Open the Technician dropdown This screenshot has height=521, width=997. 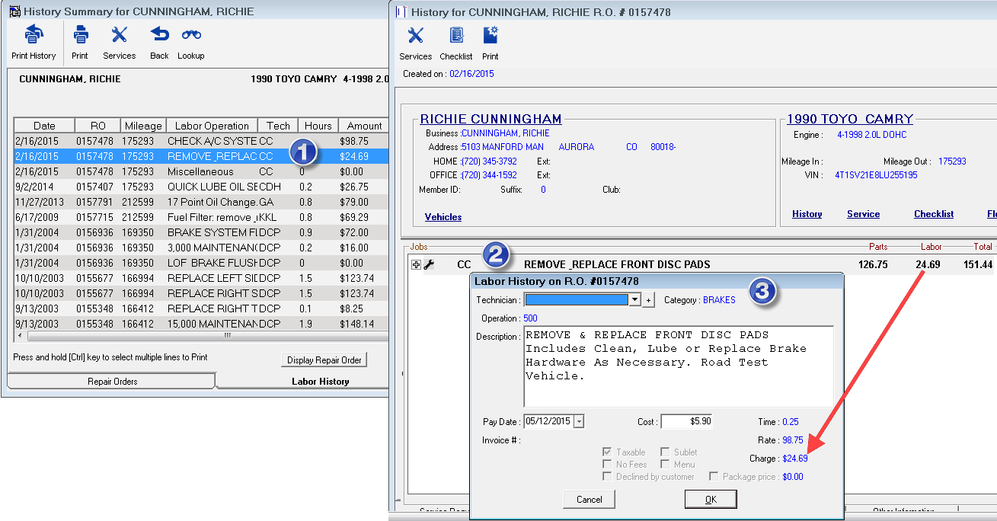click(x=635, y=299)
